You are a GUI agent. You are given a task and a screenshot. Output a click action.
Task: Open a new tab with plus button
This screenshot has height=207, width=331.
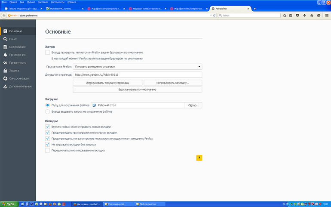pyautogui.click(x=254, y=9)
